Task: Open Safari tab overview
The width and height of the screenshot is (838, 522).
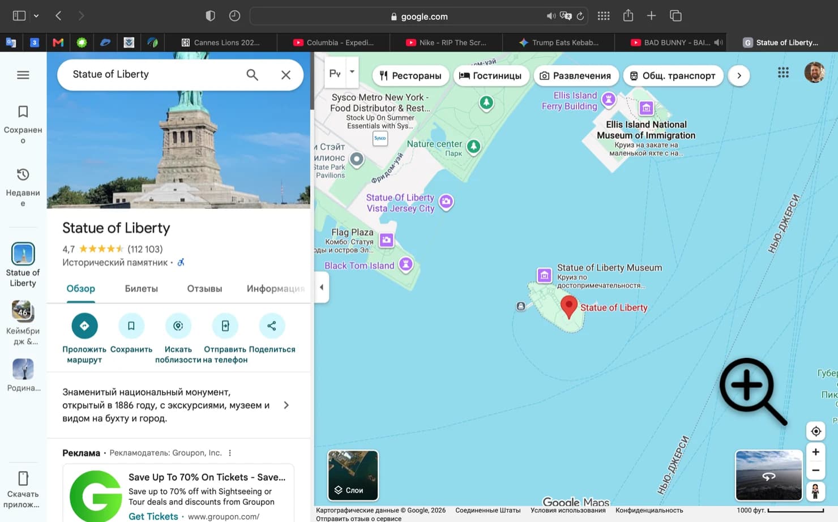Action: pyautogui.click(x=675, y=16)
